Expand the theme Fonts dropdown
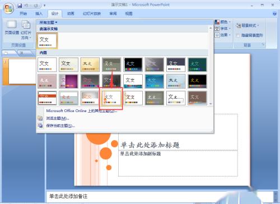Viewport: 280px width, 204px height. click(223, 29)
